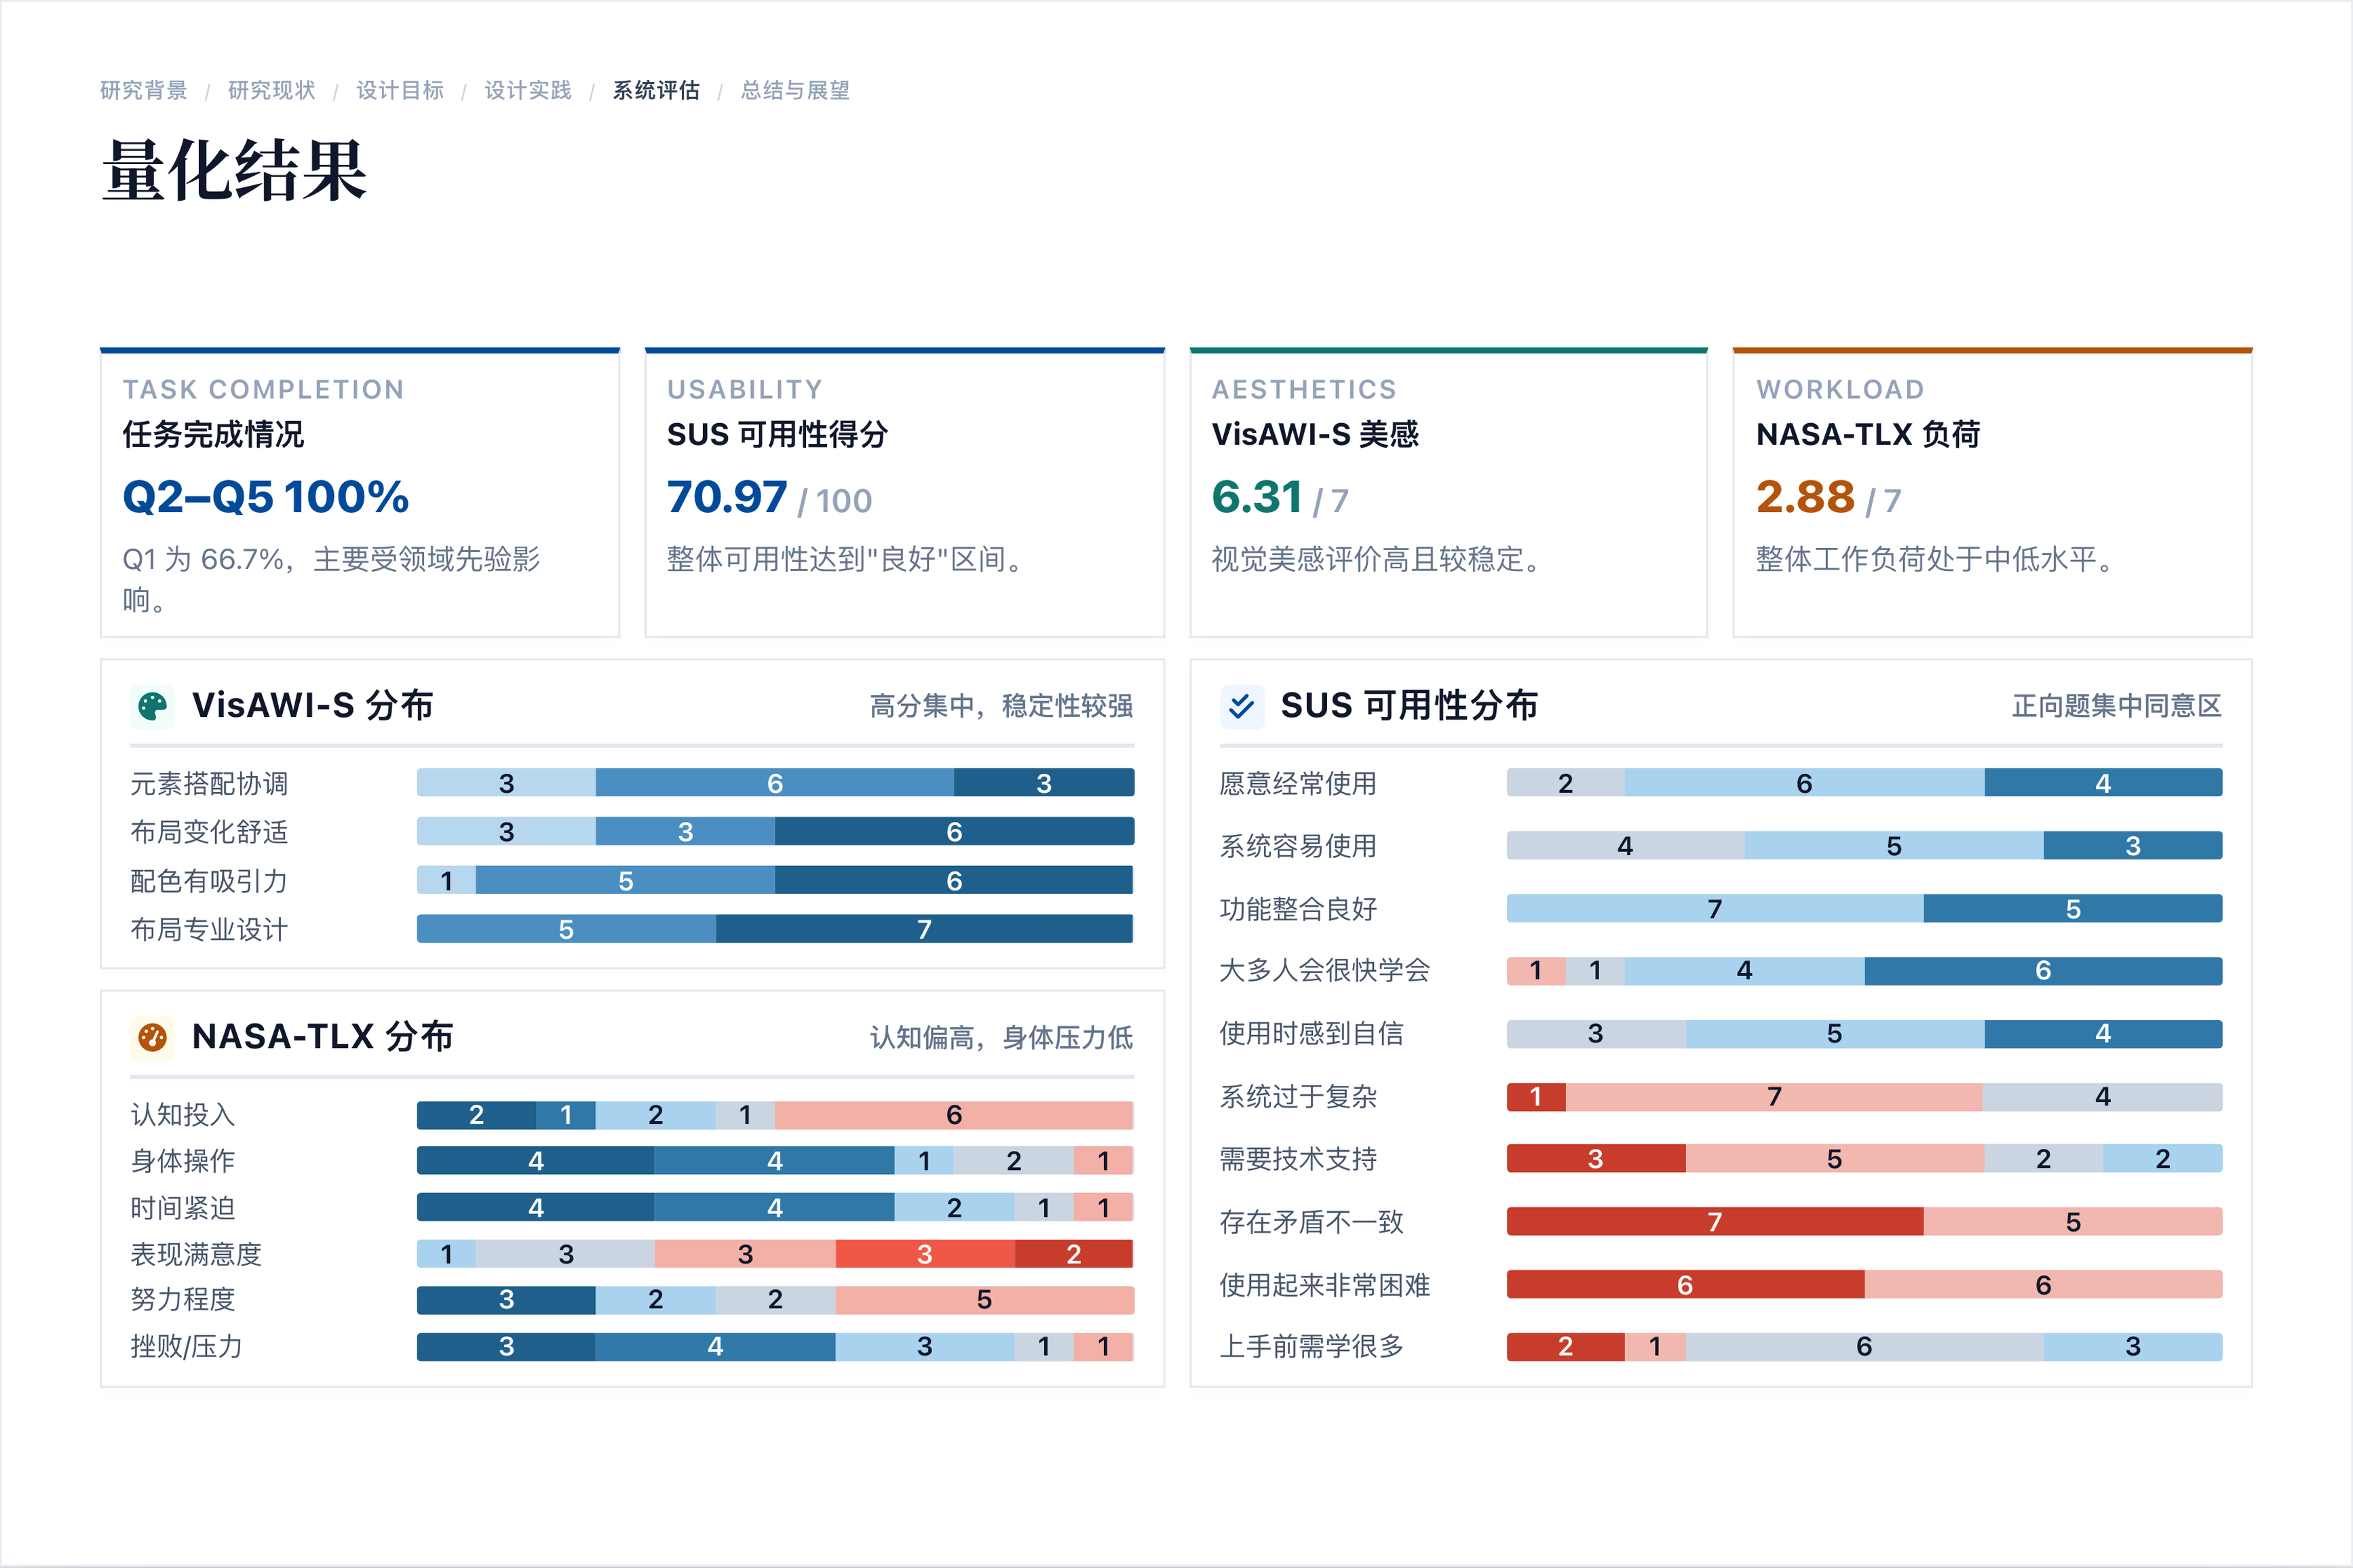Click the 认知偏高，身体压力低 caption
The image size is (2353, 1568).
click(1001, 1037)
